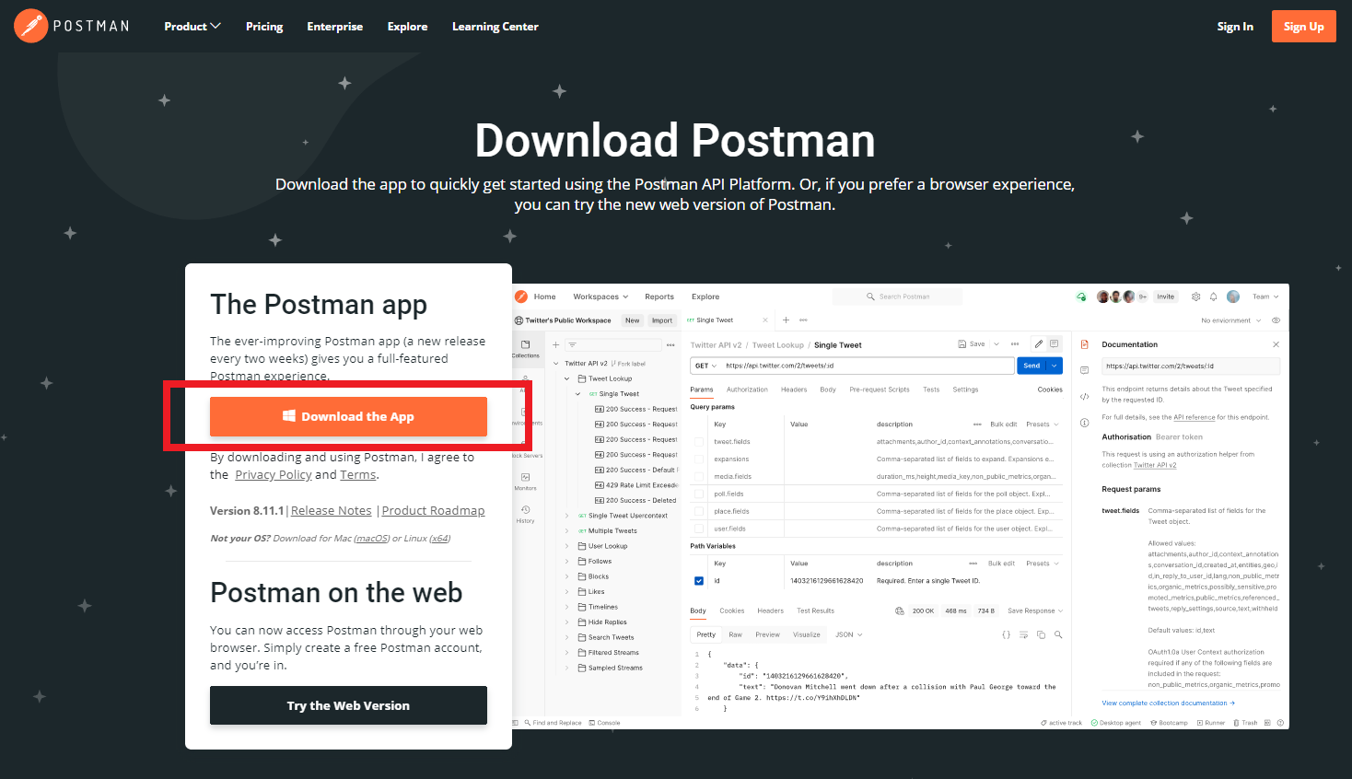
Task: Open the Terms link
Action: point(358,475)
